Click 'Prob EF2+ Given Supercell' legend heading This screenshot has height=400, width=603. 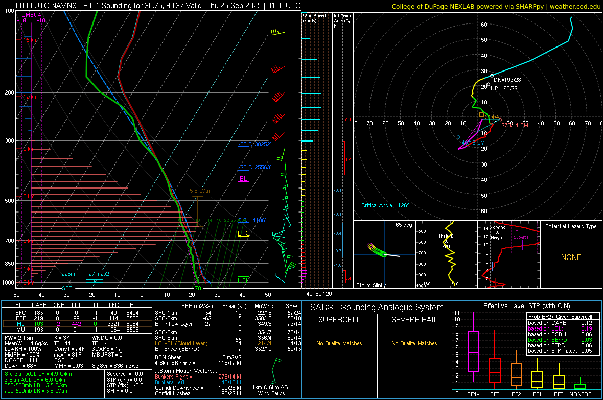click(560, 317)
